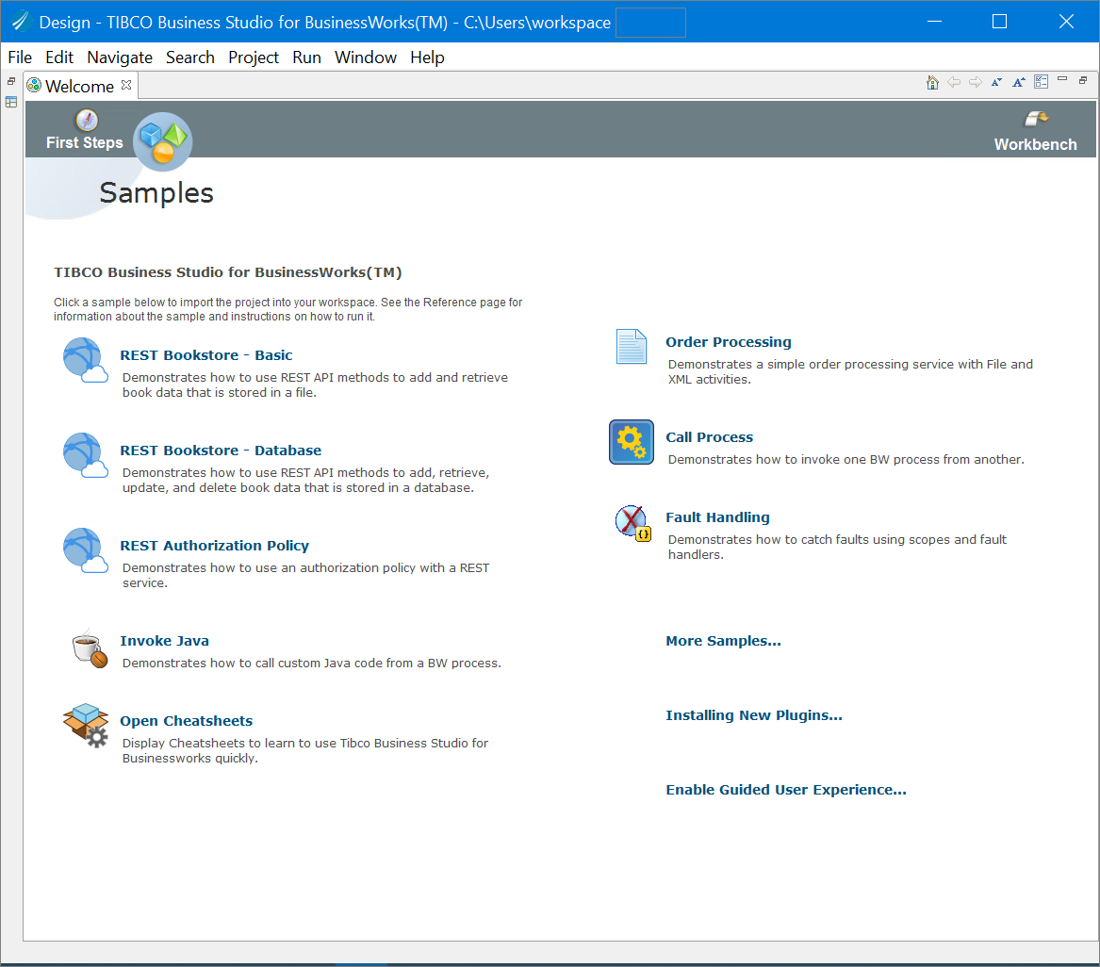Click the Samples page heading

[156, 193]
